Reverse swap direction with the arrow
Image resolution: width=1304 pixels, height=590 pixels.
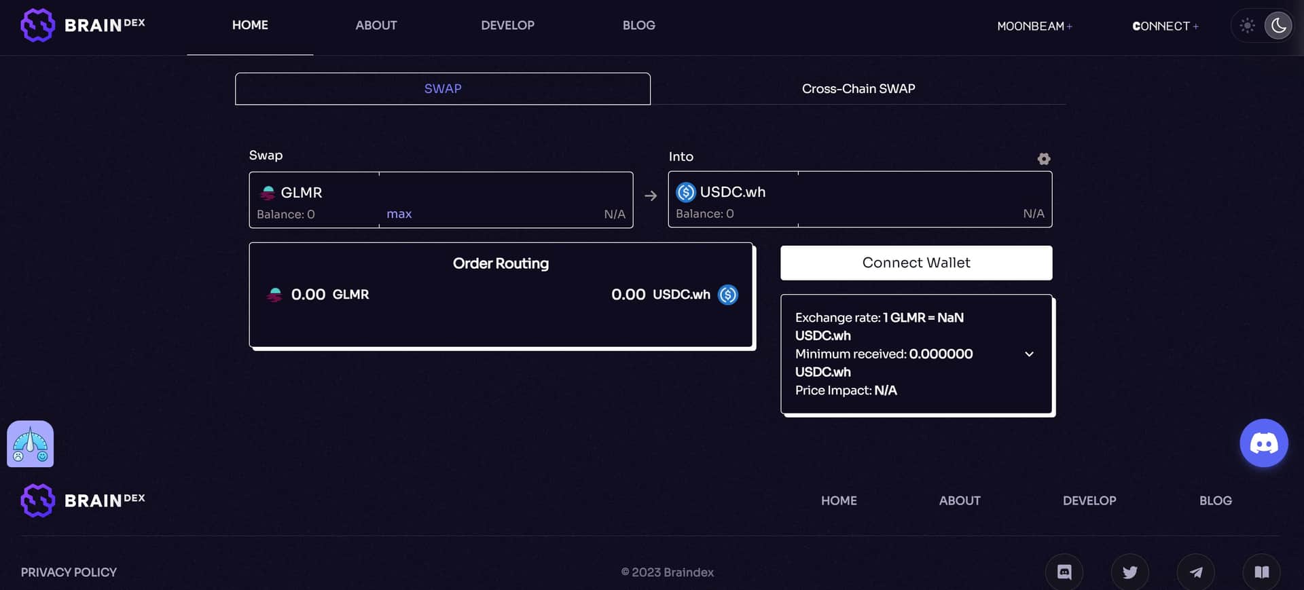pyautogui.click(x=651, y=196)
